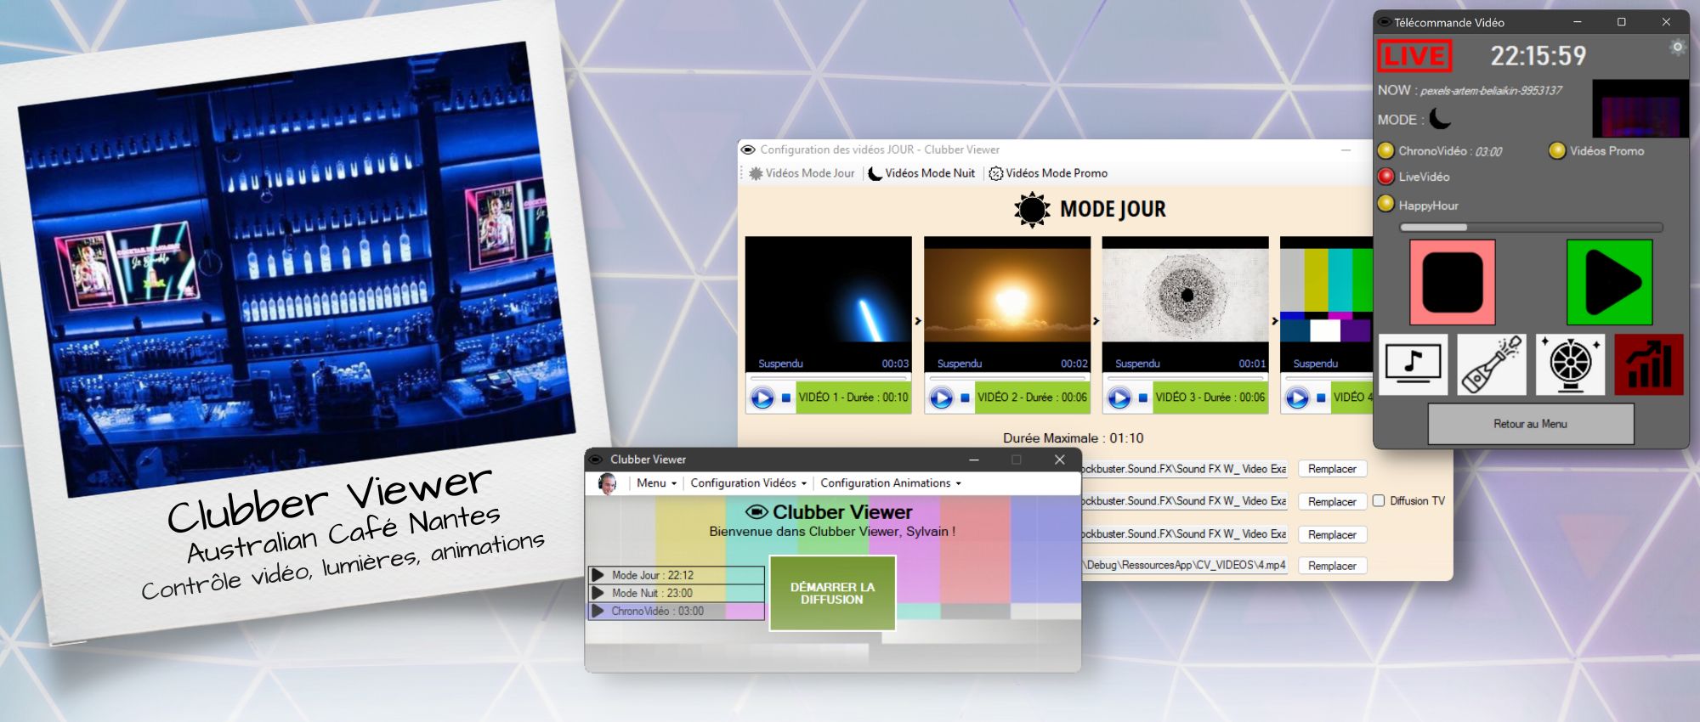Click the red LIVE indicator

point(1414,56)
